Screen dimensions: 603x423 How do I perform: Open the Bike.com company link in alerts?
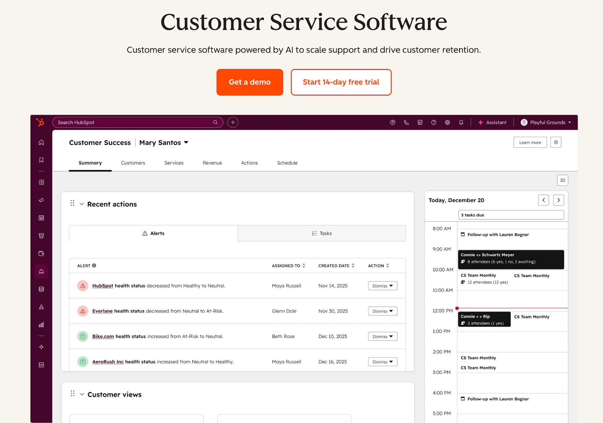(103, 336)
